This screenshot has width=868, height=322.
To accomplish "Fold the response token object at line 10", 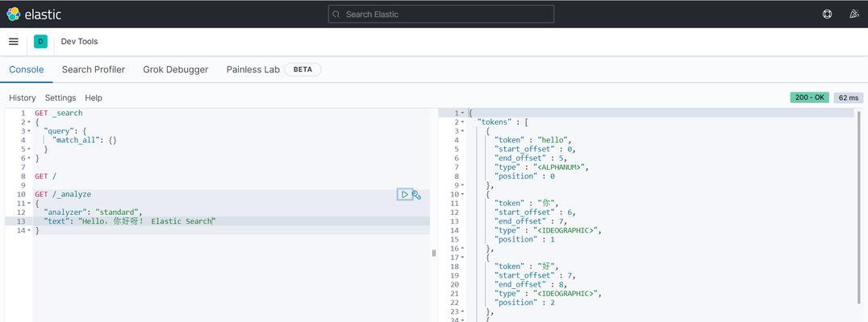I will click(x=462, y=195).
